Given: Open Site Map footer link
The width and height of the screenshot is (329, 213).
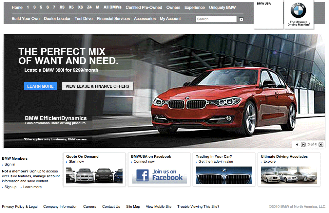Looking at the screenshot, I should tap(133, 206).
